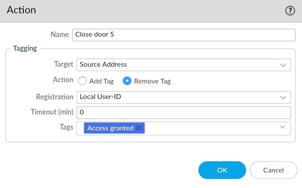Remove the Access granted tag with its X

pyautogui.click(x=138, y=128)
